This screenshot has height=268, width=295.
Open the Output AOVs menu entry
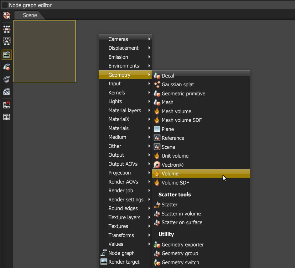click(x=125, y=164)
